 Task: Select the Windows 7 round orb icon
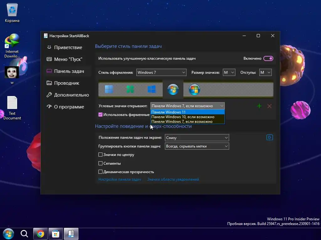point(173,89)
